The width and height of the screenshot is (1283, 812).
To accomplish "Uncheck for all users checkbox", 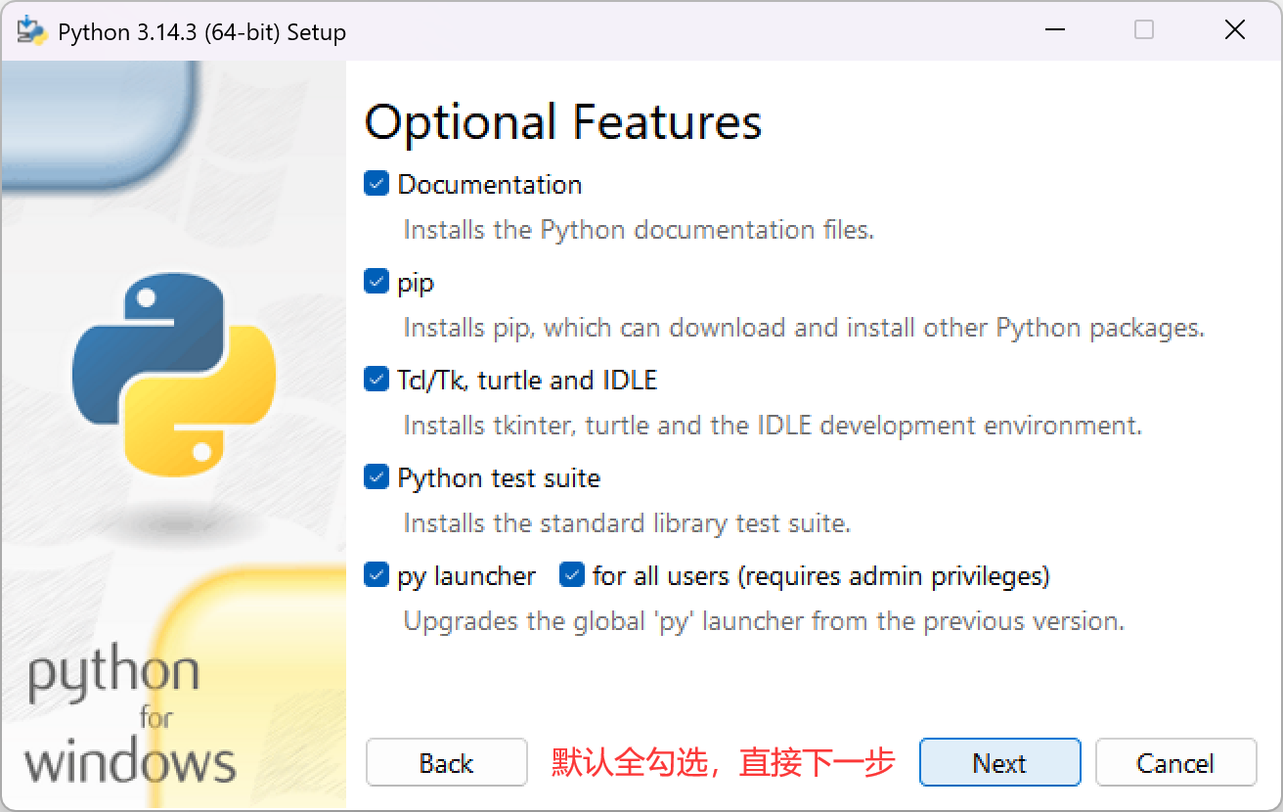I will [572, 575].
